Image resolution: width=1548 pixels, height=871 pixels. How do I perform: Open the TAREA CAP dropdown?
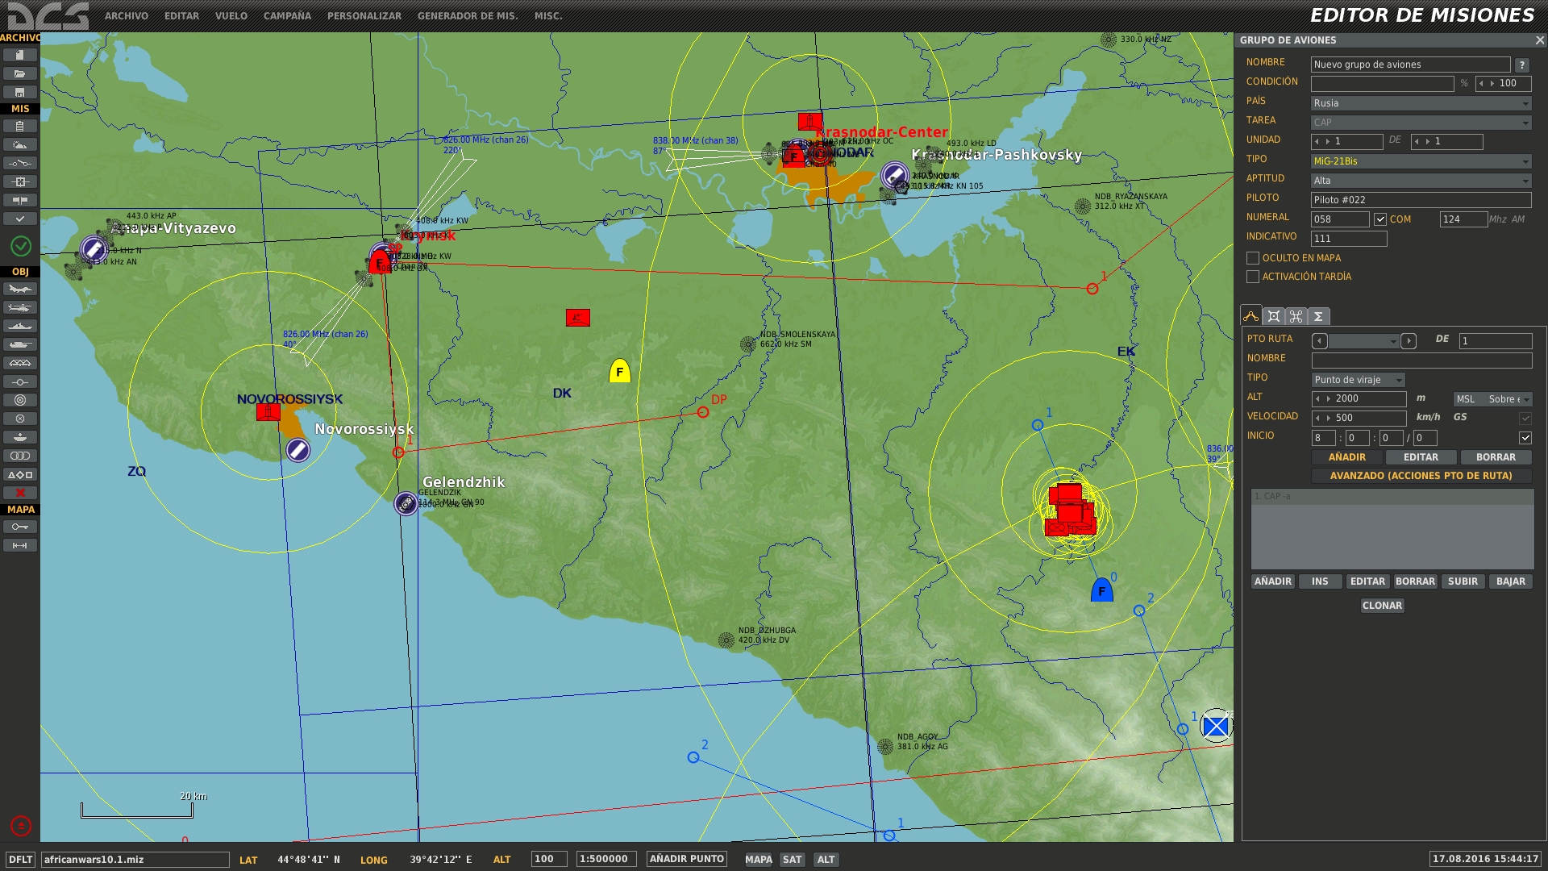pyautogui.click(x=1421, y=123)
